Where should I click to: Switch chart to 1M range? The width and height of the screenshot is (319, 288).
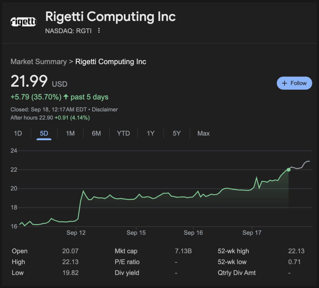[70, 133]
